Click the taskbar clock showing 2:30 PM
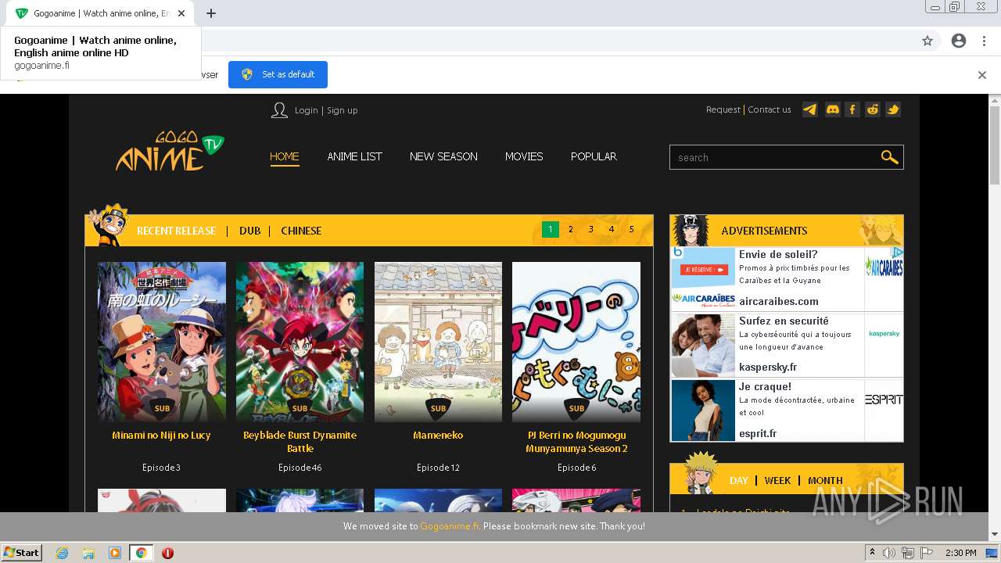The width and height of the screenshot is (1001, 563). click(x=961, y=553)
